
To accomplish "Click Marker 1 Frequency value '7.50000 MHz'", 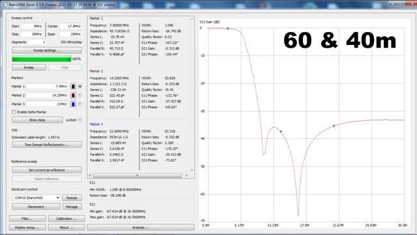I will click(x=119, y=25).
